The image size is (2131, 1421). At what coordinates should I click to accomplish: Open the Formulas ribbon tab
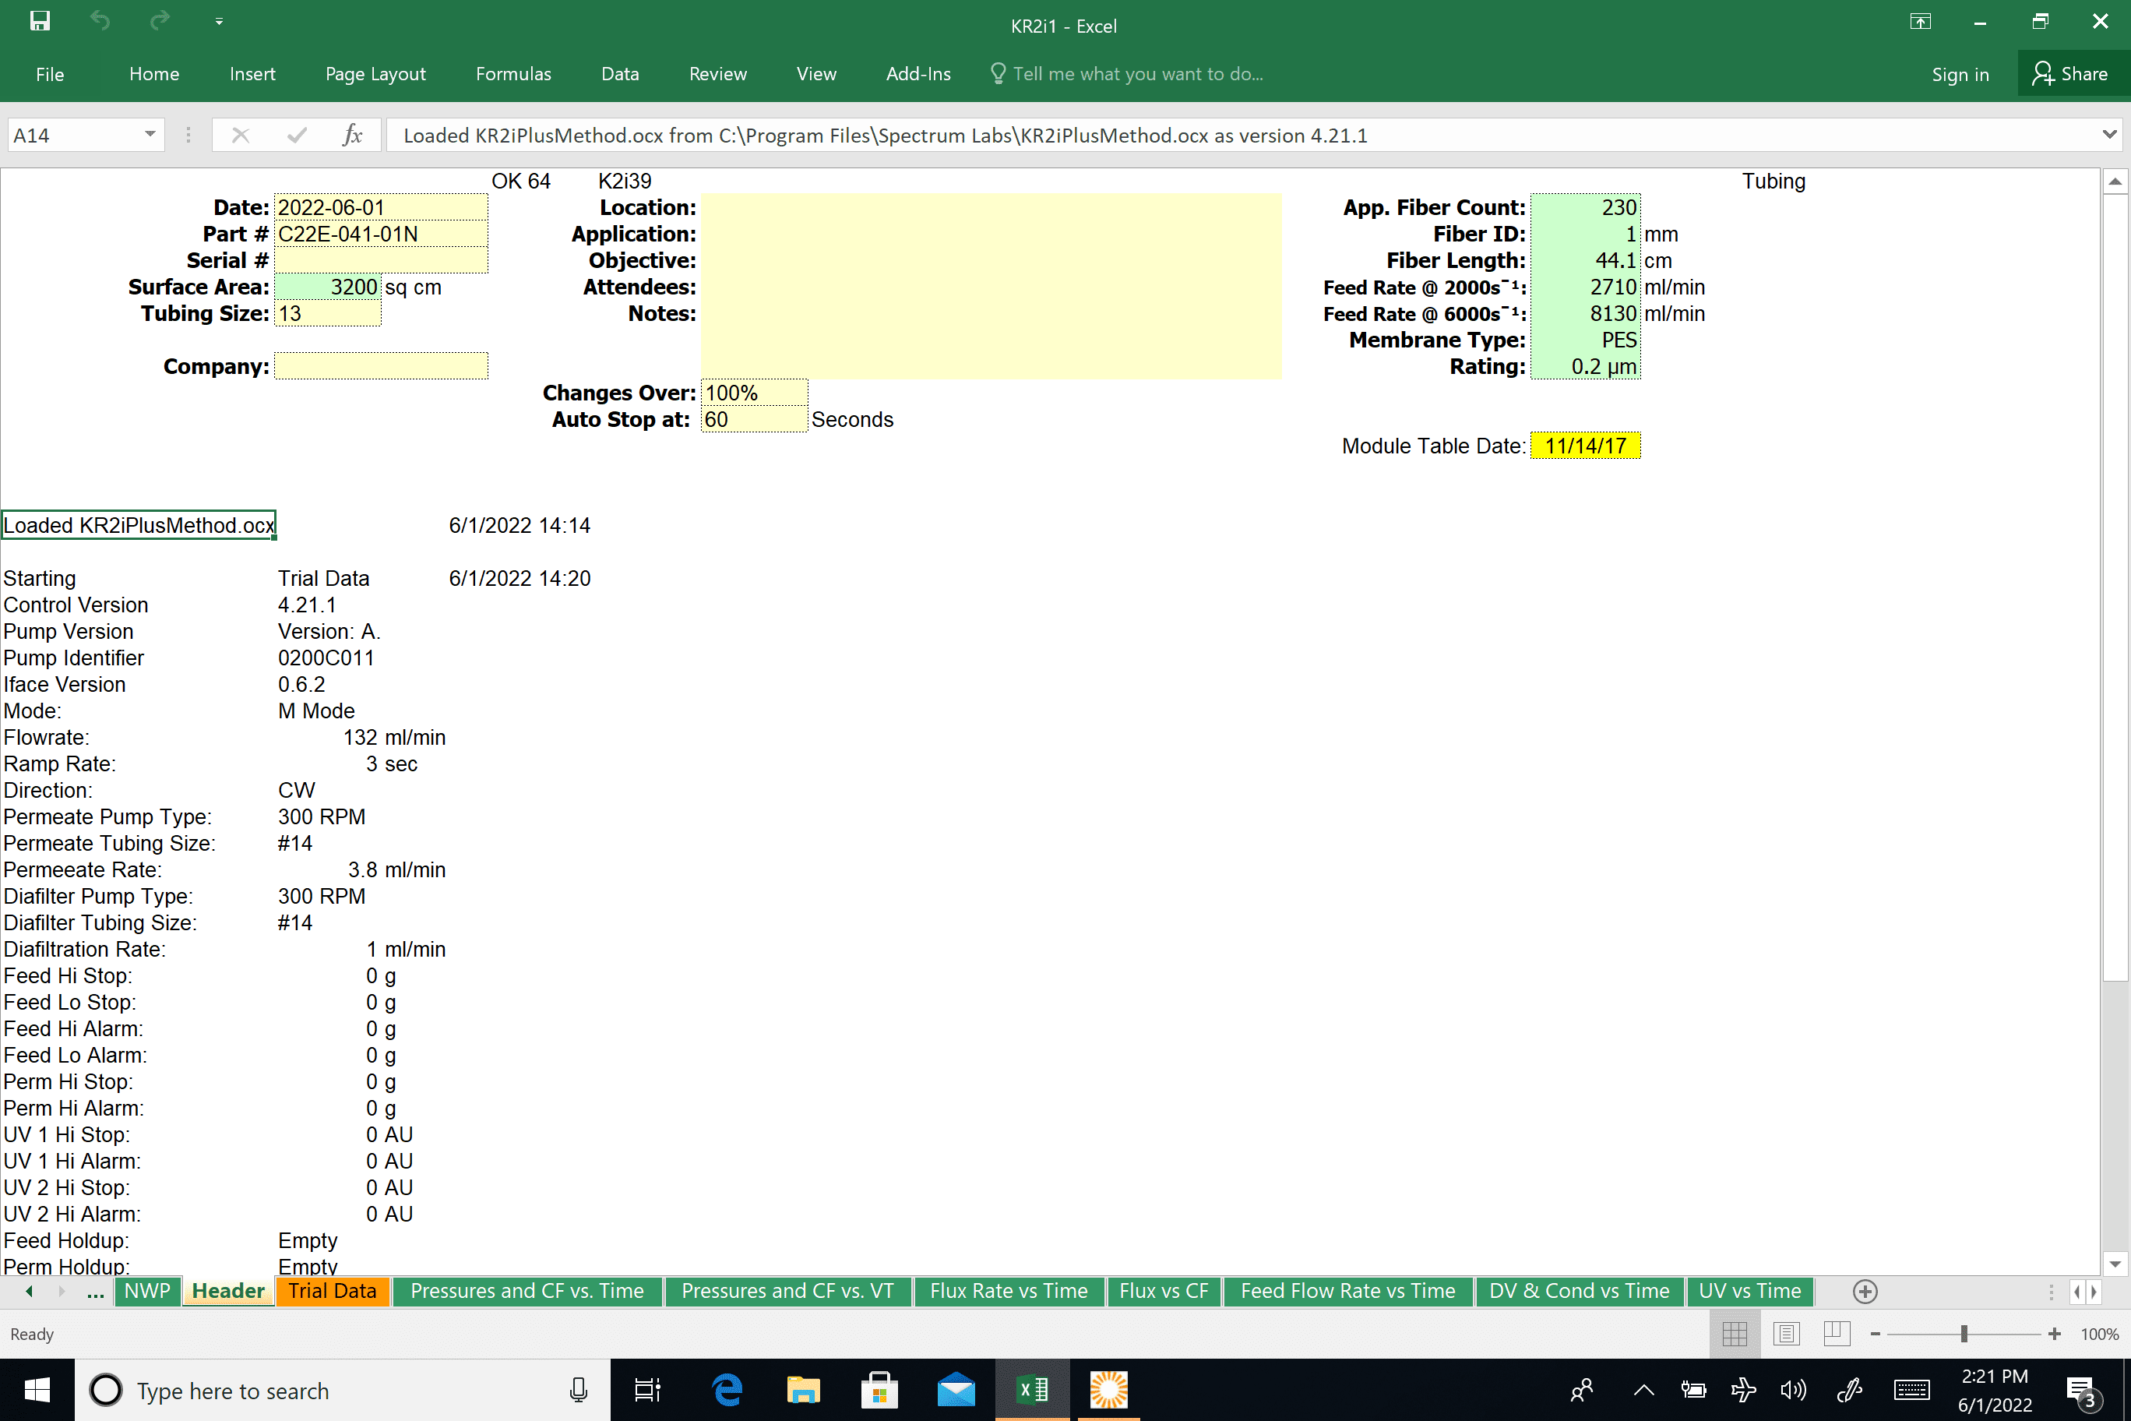pyautogui.click(x=512, y=74)
